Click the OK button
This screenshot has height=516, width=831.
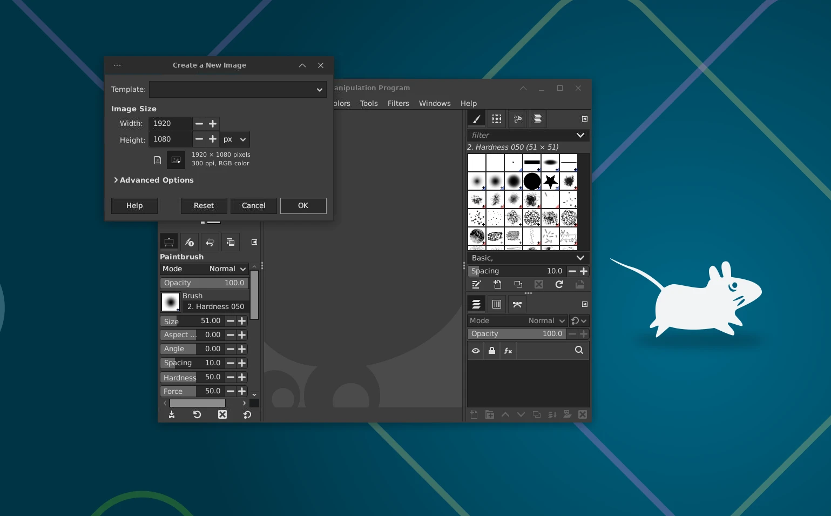303,205
